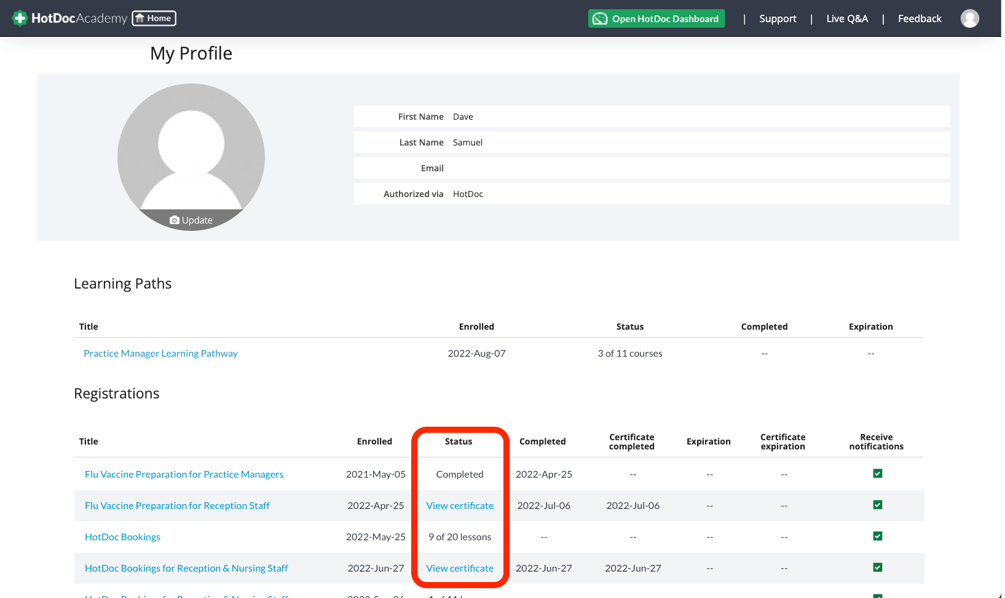This screenshot has height=598, width=1005.
Task: View certificate for Flu Vaccine Reception Staff
Action: tap(460, 506)
